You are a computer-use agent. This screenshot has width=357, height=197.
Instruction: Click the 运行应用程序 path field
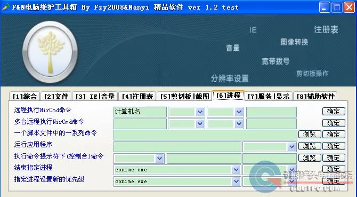click(177, 147)
